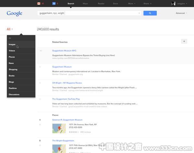This screenshot has width=194, height=153.
Task: Click the (212) 423-3500 phone number
Action: 76,127
